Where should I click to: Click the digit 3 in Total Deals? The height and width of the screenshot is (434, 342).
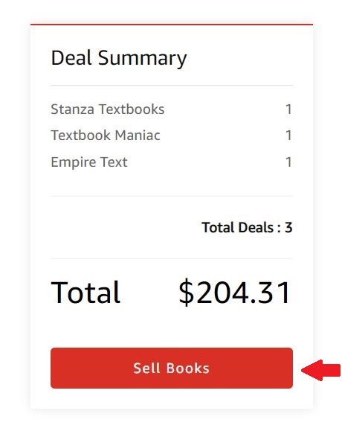[288, 228]
